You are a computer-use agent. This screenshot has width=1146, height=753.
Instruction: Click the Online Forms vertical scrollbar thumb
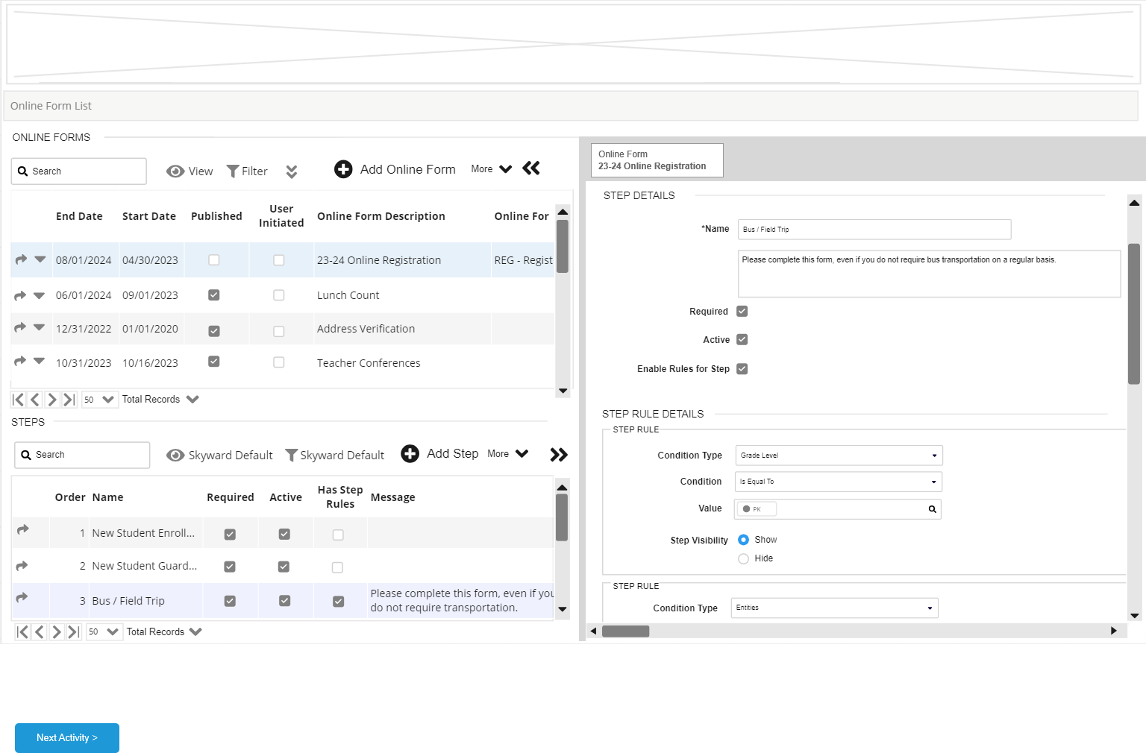[x=563, y=246]
